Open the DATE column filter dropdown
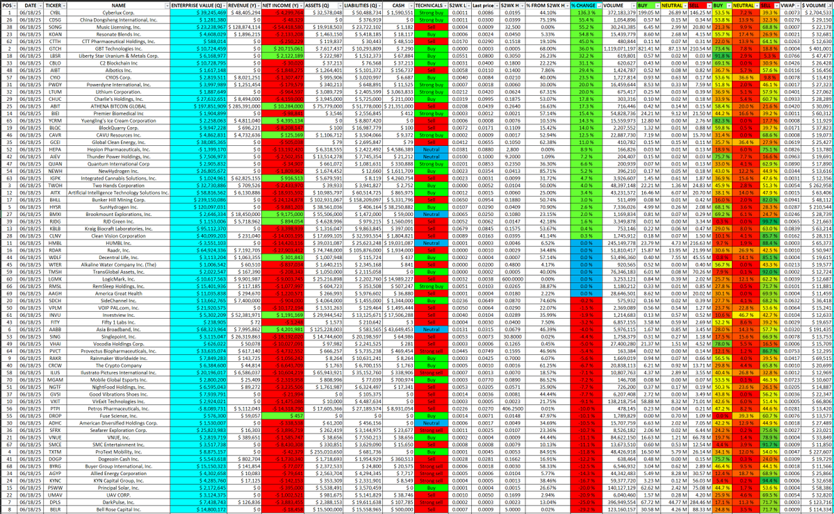The height and width of the screenshot is (514, 834). point(41,4)
